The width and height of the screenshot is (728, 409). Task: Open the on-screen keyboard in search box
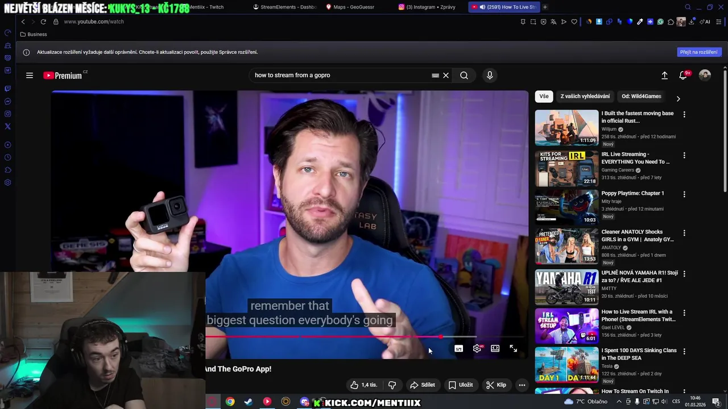tap(435, 75)
